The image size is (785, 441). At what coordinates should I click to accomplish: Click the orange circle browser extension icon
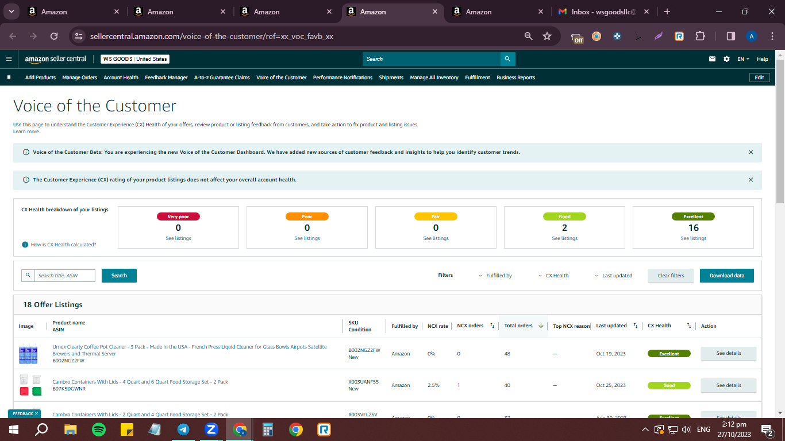pyautogui.click(x=597, y=36)
